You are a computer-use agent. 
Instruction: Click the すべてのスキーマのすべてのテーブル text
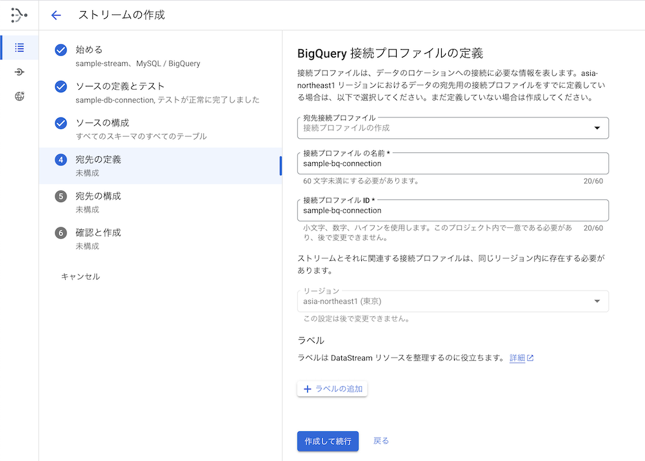(x=141, y=136)
